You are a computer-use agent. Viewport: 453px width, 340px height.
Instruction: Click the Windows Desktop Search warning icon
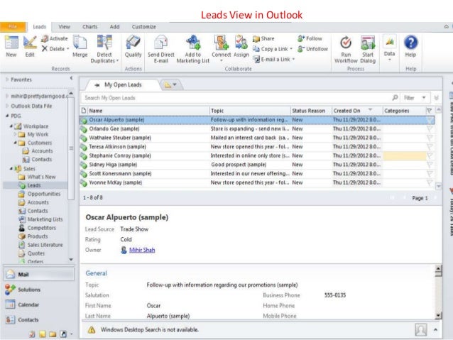point(92,329)
